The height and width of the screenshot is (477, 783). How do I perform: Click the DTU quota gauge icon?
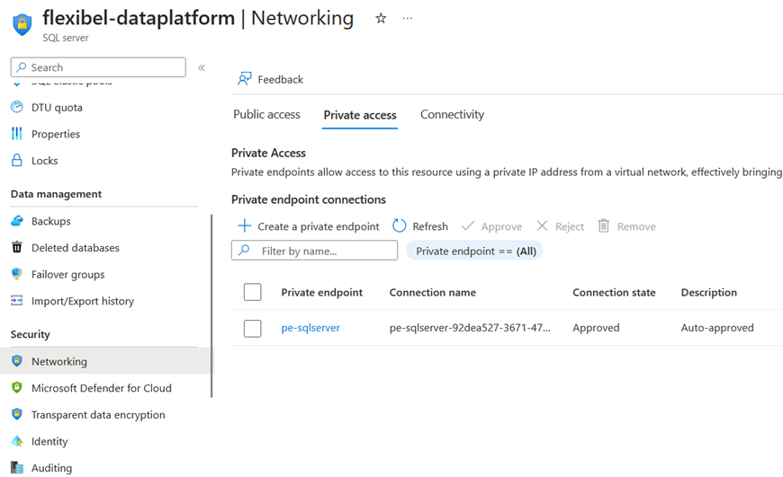click(17, 107)
